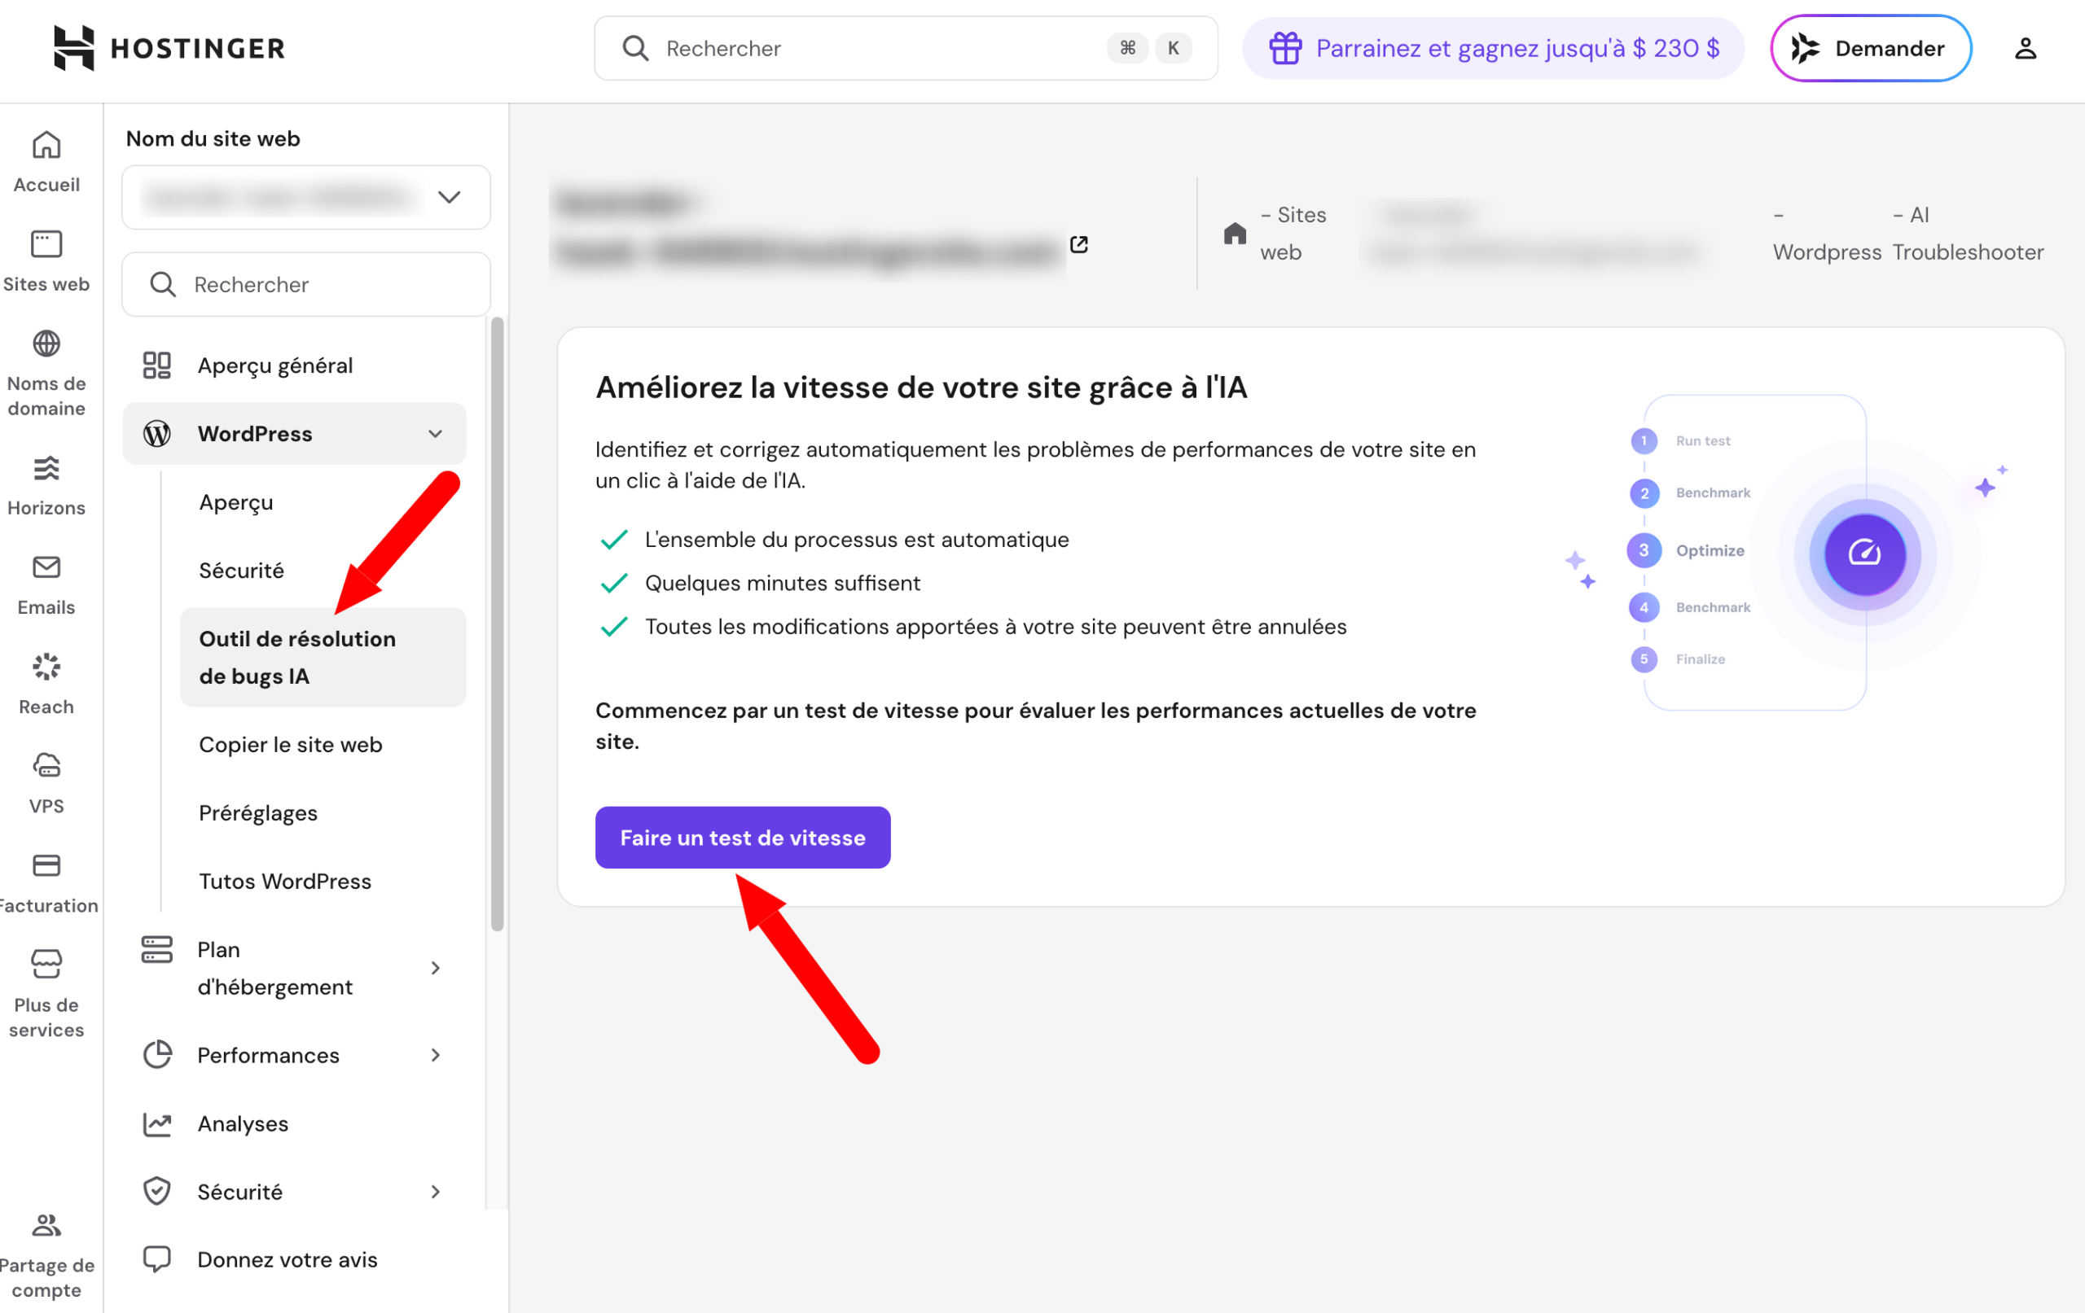Click the AI Troubleshooter breadcrumb text
The width and height of the screenshot is (2085, 1313).
(x=1968, y=234)
